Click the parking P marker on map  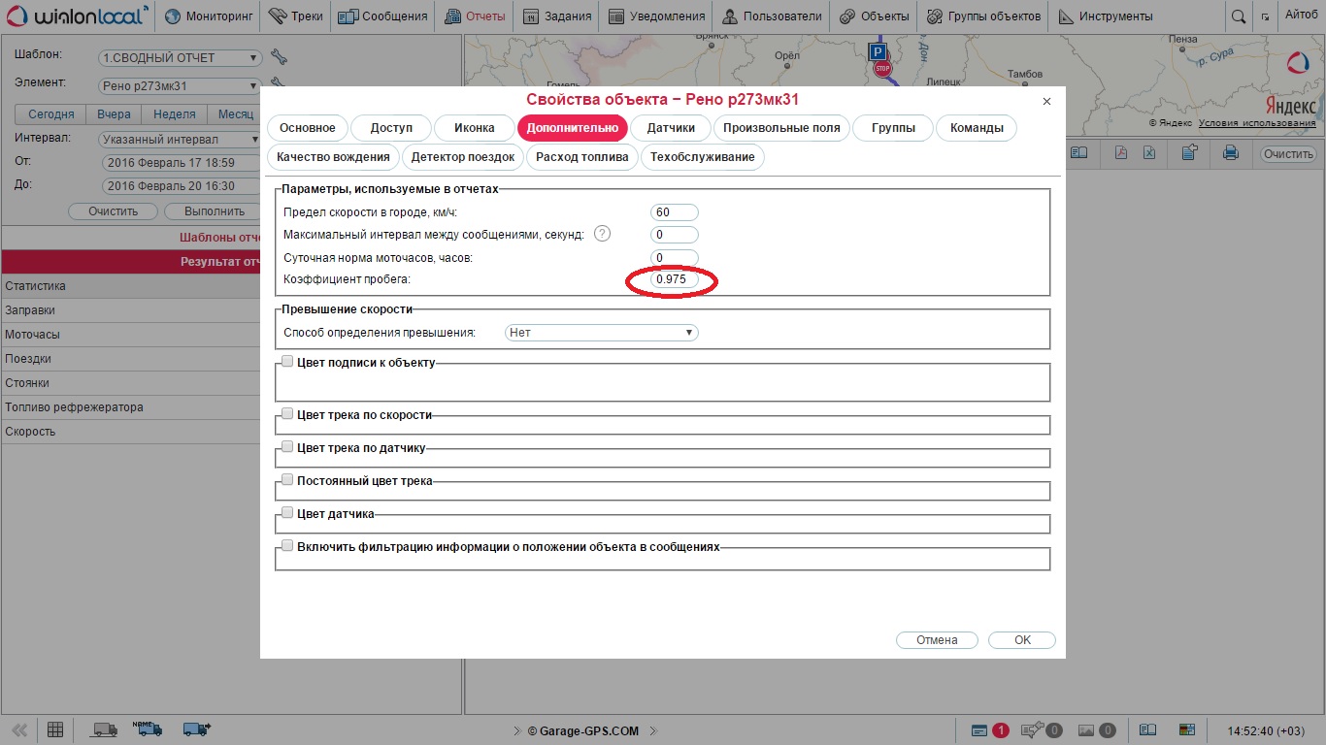(878, 51)
